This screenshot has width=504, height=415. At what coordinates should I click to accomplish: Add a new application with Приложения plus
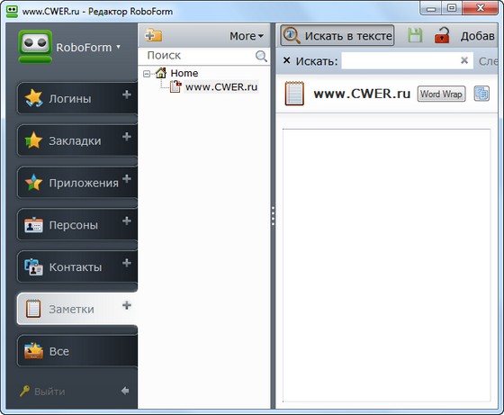[x=127, y=179]
